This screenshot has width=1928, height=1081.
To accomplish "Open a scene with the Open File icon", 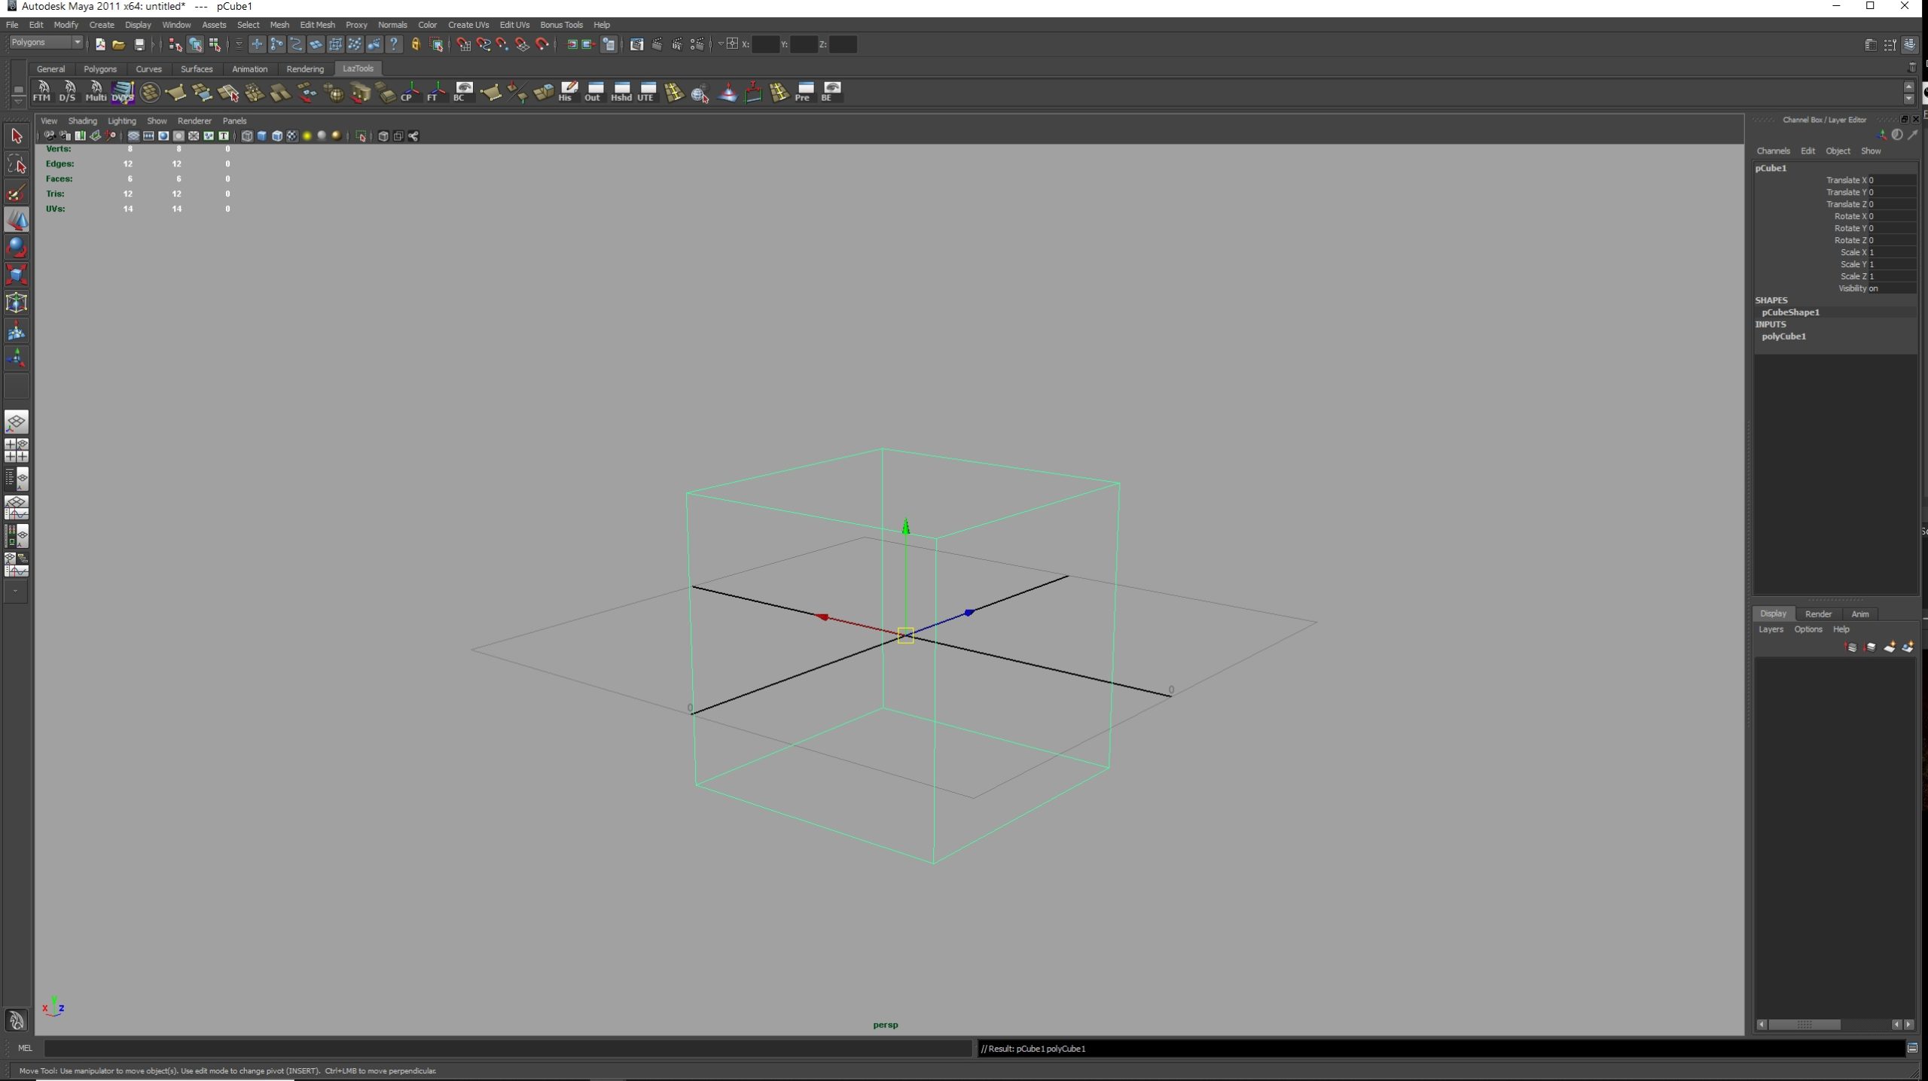I will pos(119,44).
